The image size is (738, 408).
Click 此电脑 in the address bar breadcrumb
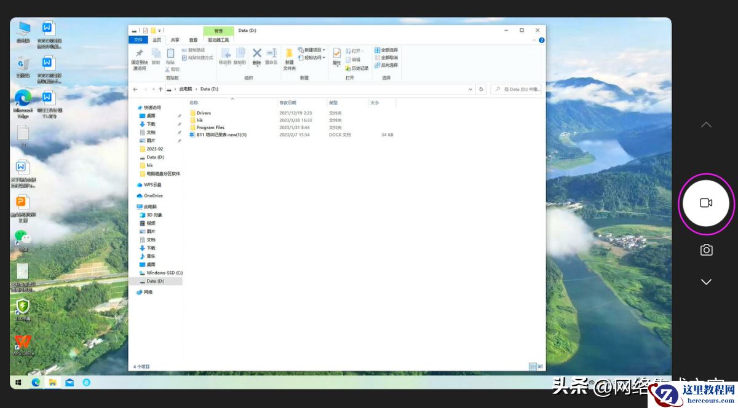pyautogui.click(x=186, y=89)
